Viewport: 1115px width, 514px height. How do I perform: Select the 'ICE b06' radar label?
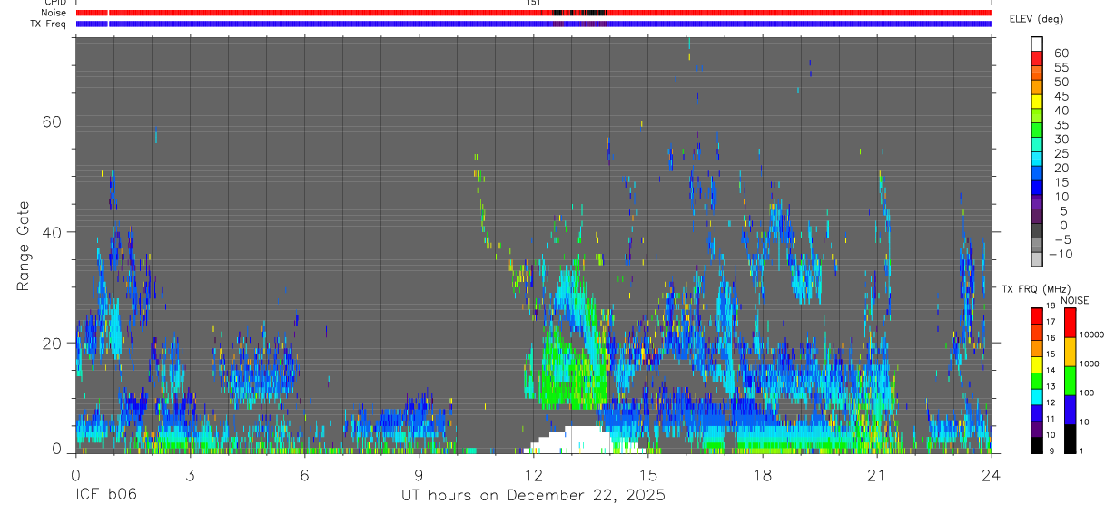106,495
